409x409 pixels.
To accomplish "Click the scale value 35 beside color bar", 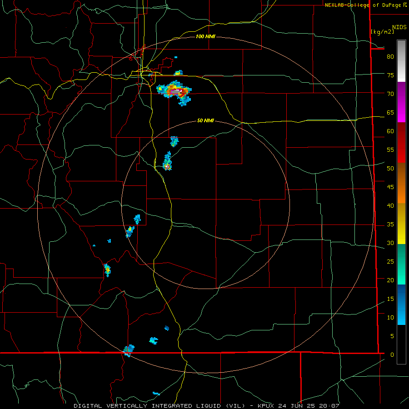I will point(390,224).
